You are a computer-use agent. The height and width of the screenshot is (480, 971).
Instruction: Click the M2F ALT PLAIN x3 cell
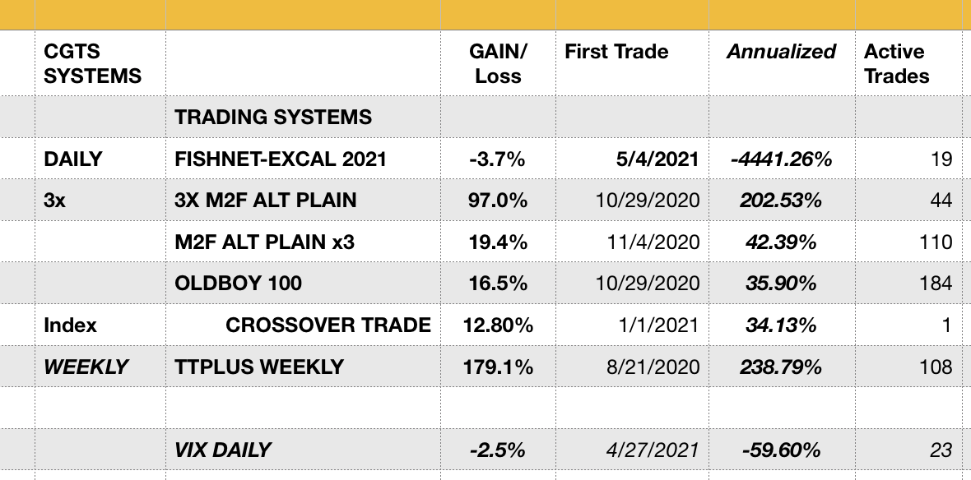(266, 242)
